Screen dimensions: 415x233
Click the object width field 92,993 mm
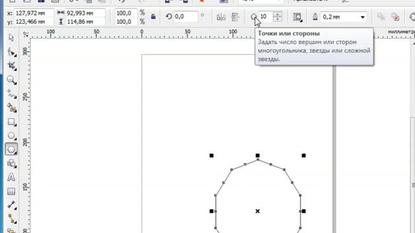[85, 13]
